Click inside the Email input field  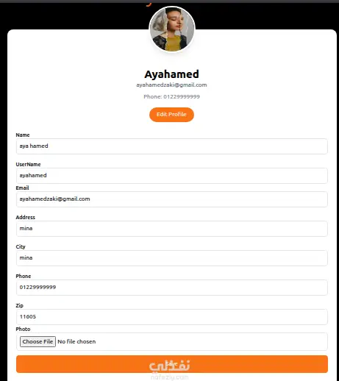point(171,199)
